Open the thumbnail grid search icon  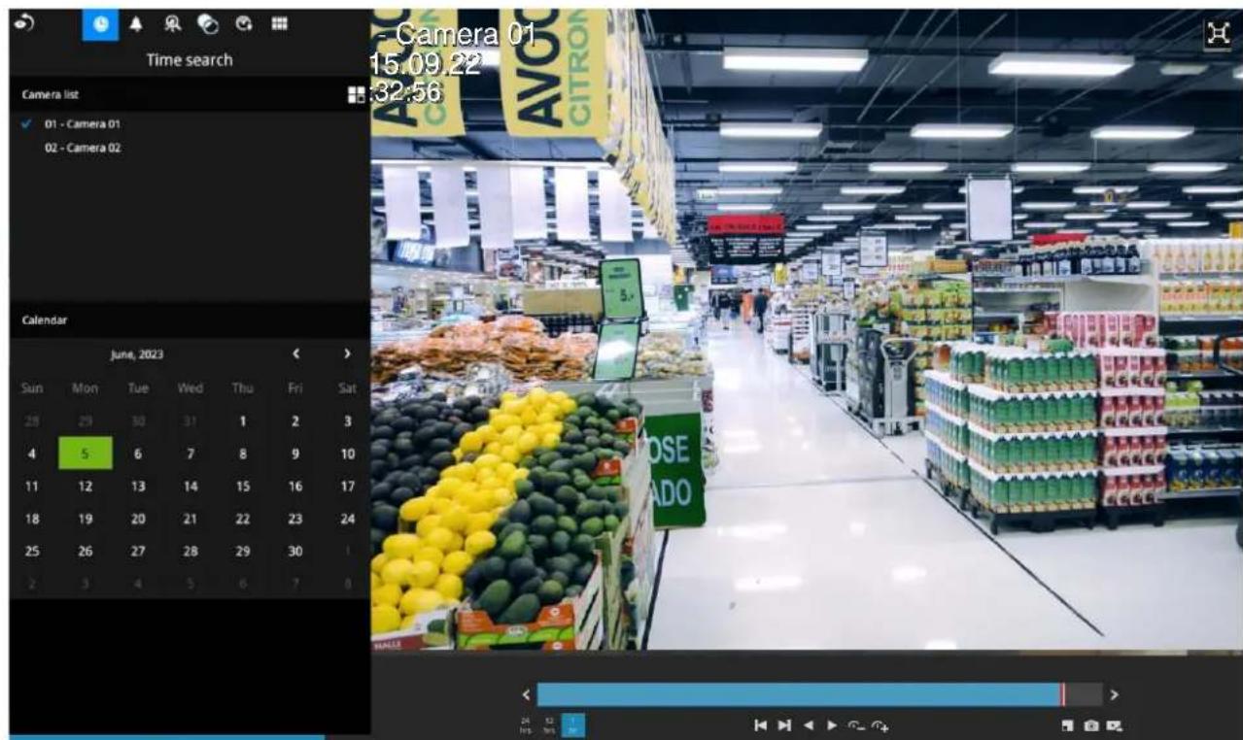tap(279, 24)
